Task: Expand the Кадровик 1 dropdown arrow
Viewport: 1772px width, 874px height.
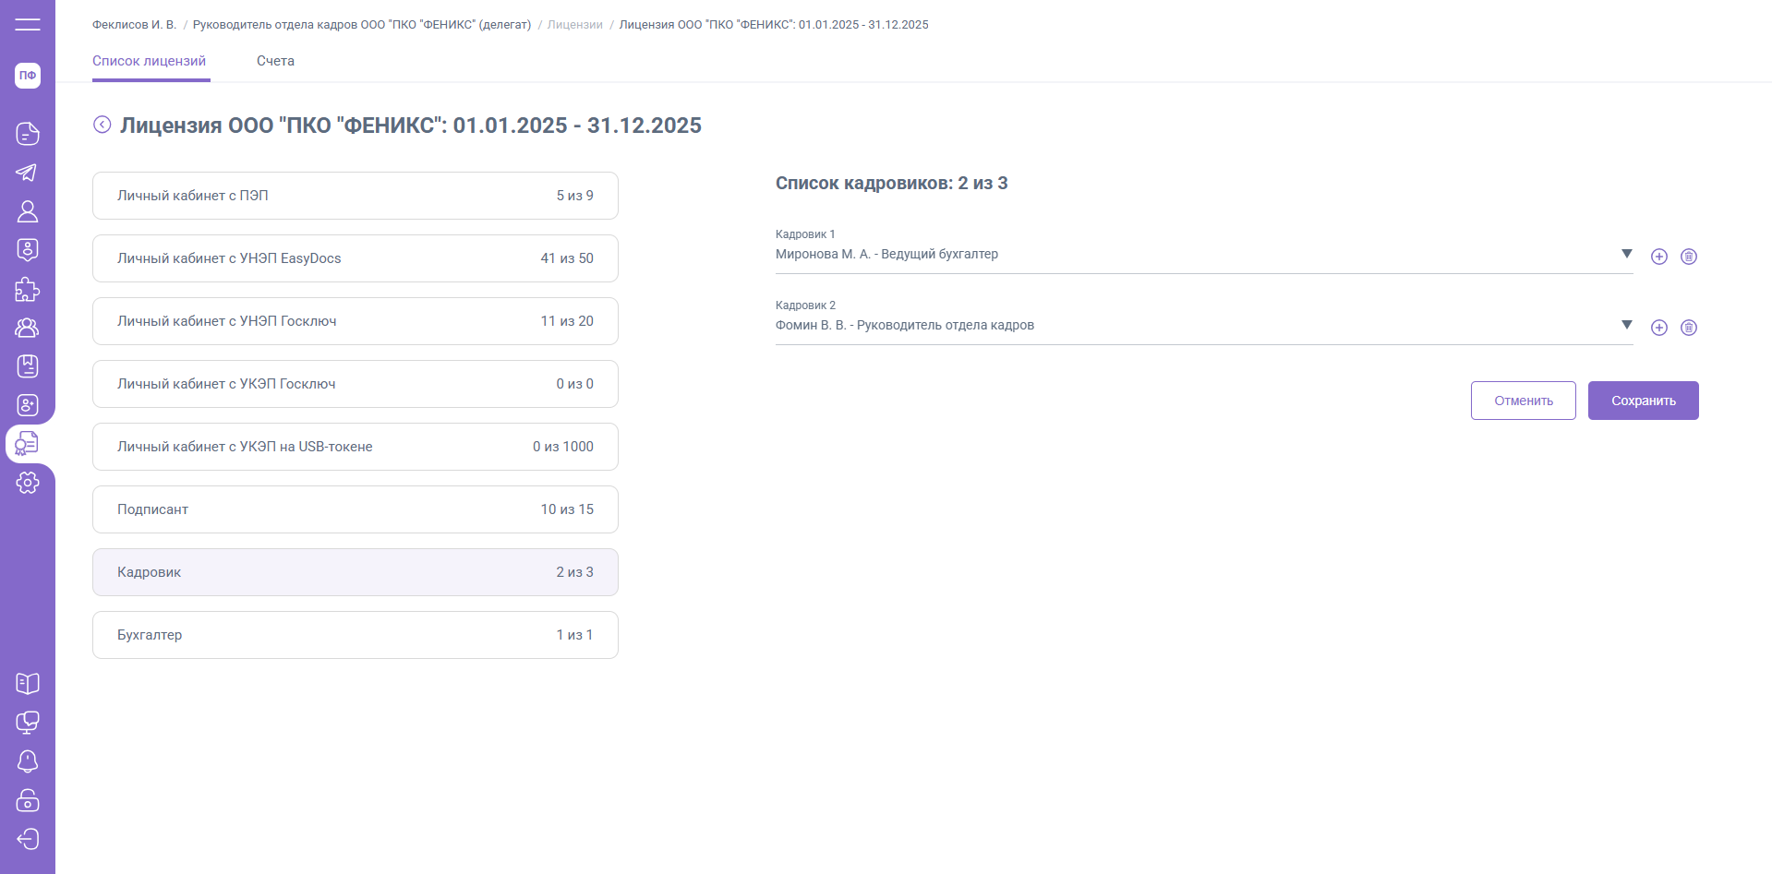Action: click(1627, 254)
